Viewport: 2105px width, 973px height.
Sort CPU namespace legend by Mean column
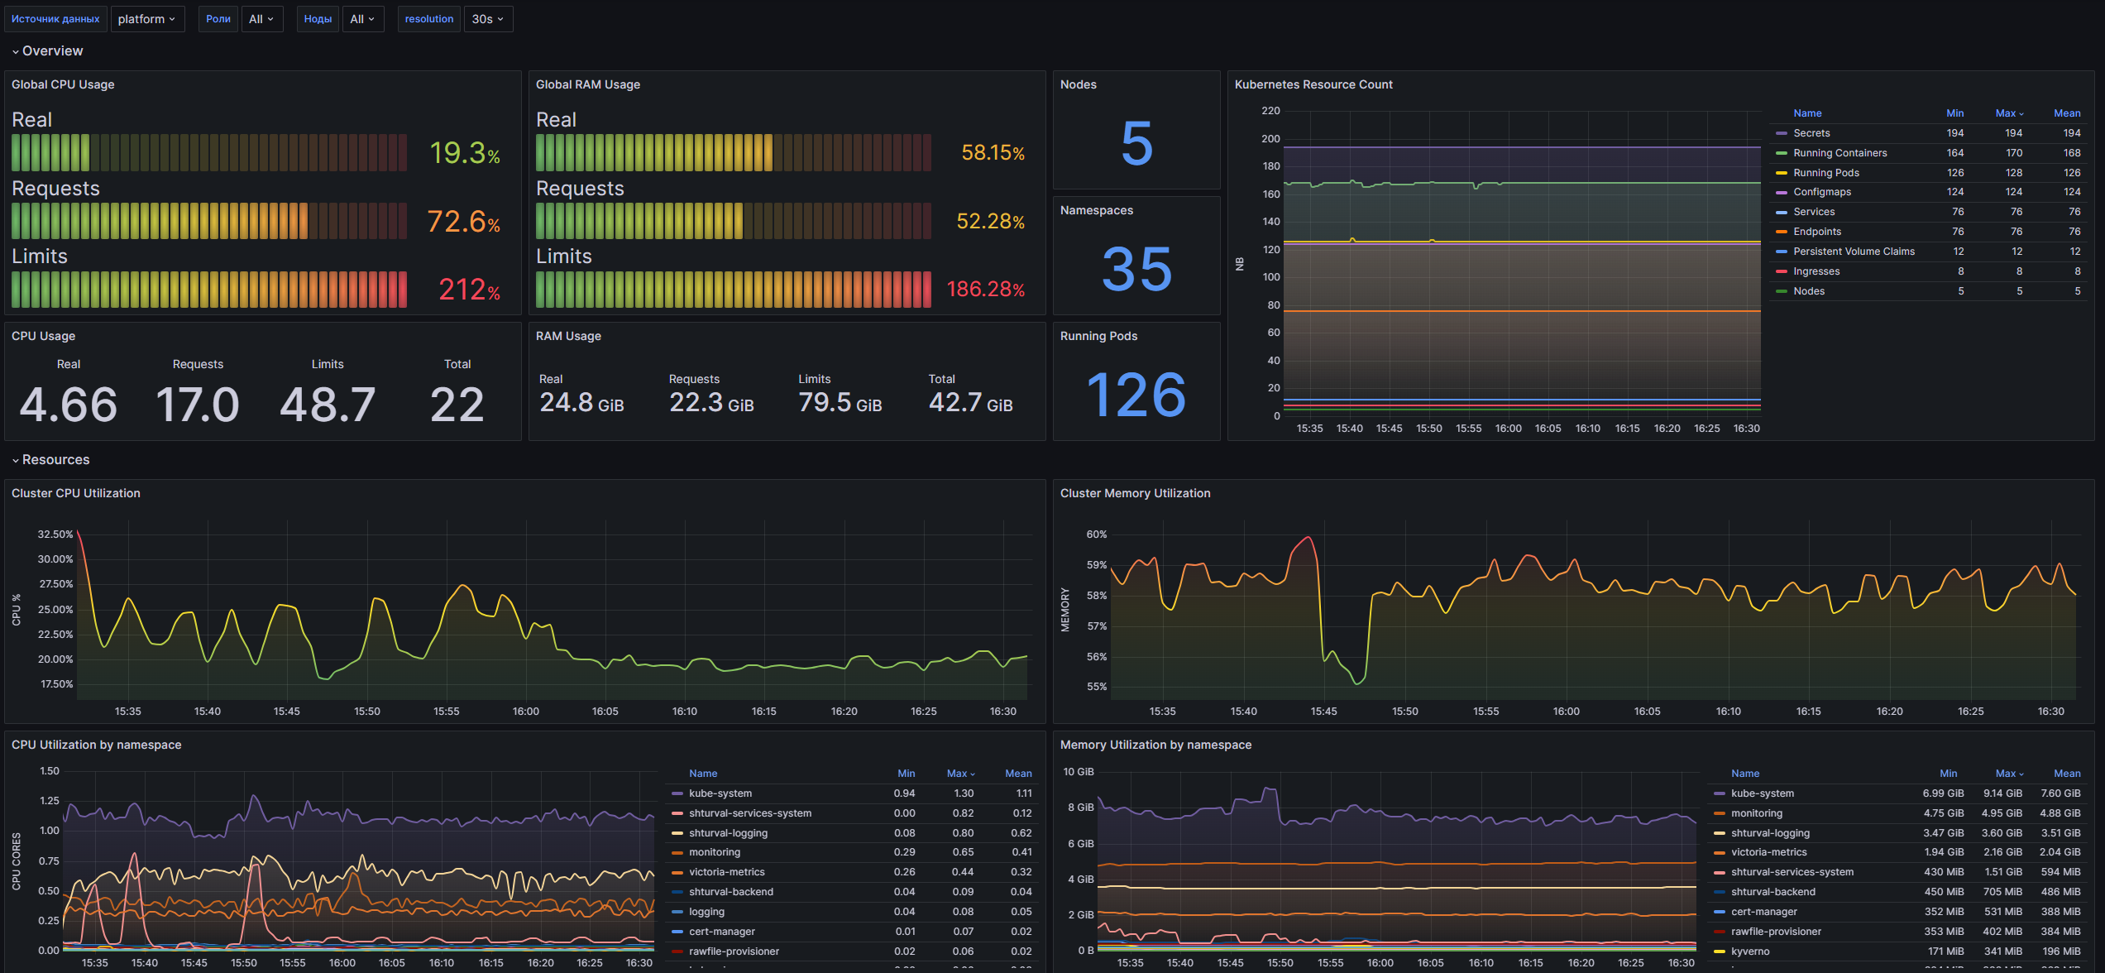[x=1018, y=774]
